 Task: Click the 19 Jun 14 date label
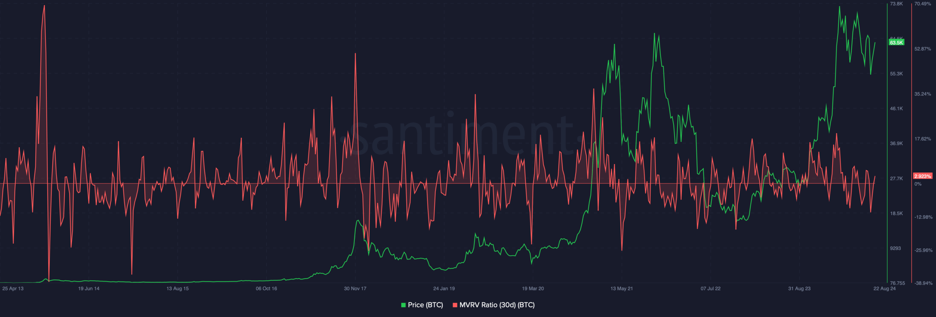(x=89, y=288)
